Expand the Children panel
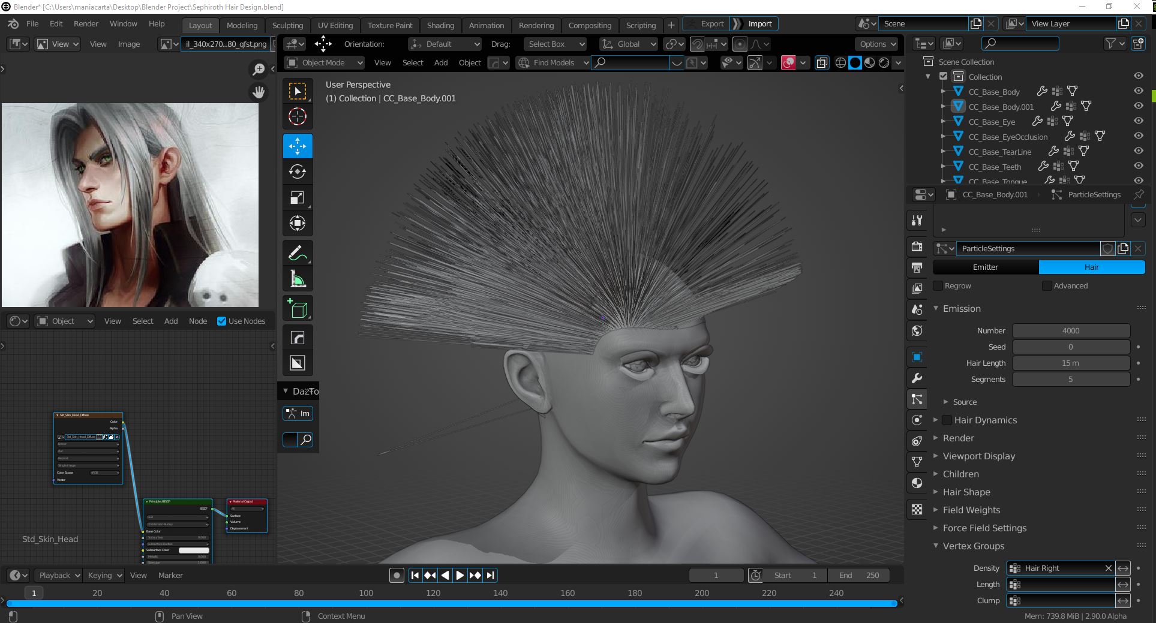The height and width of the screenshot is (623, 1156). pyautogui.click(x=960, y=474)
